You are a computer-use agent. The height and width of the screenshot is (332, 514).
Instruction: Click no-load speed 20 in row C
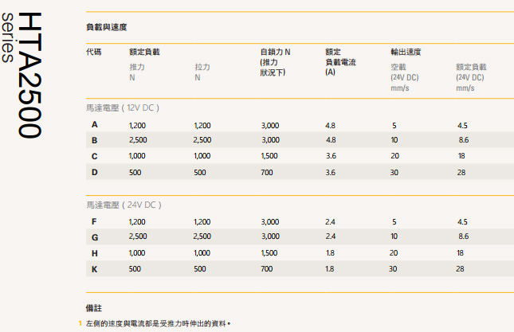(x=394, y=156)
